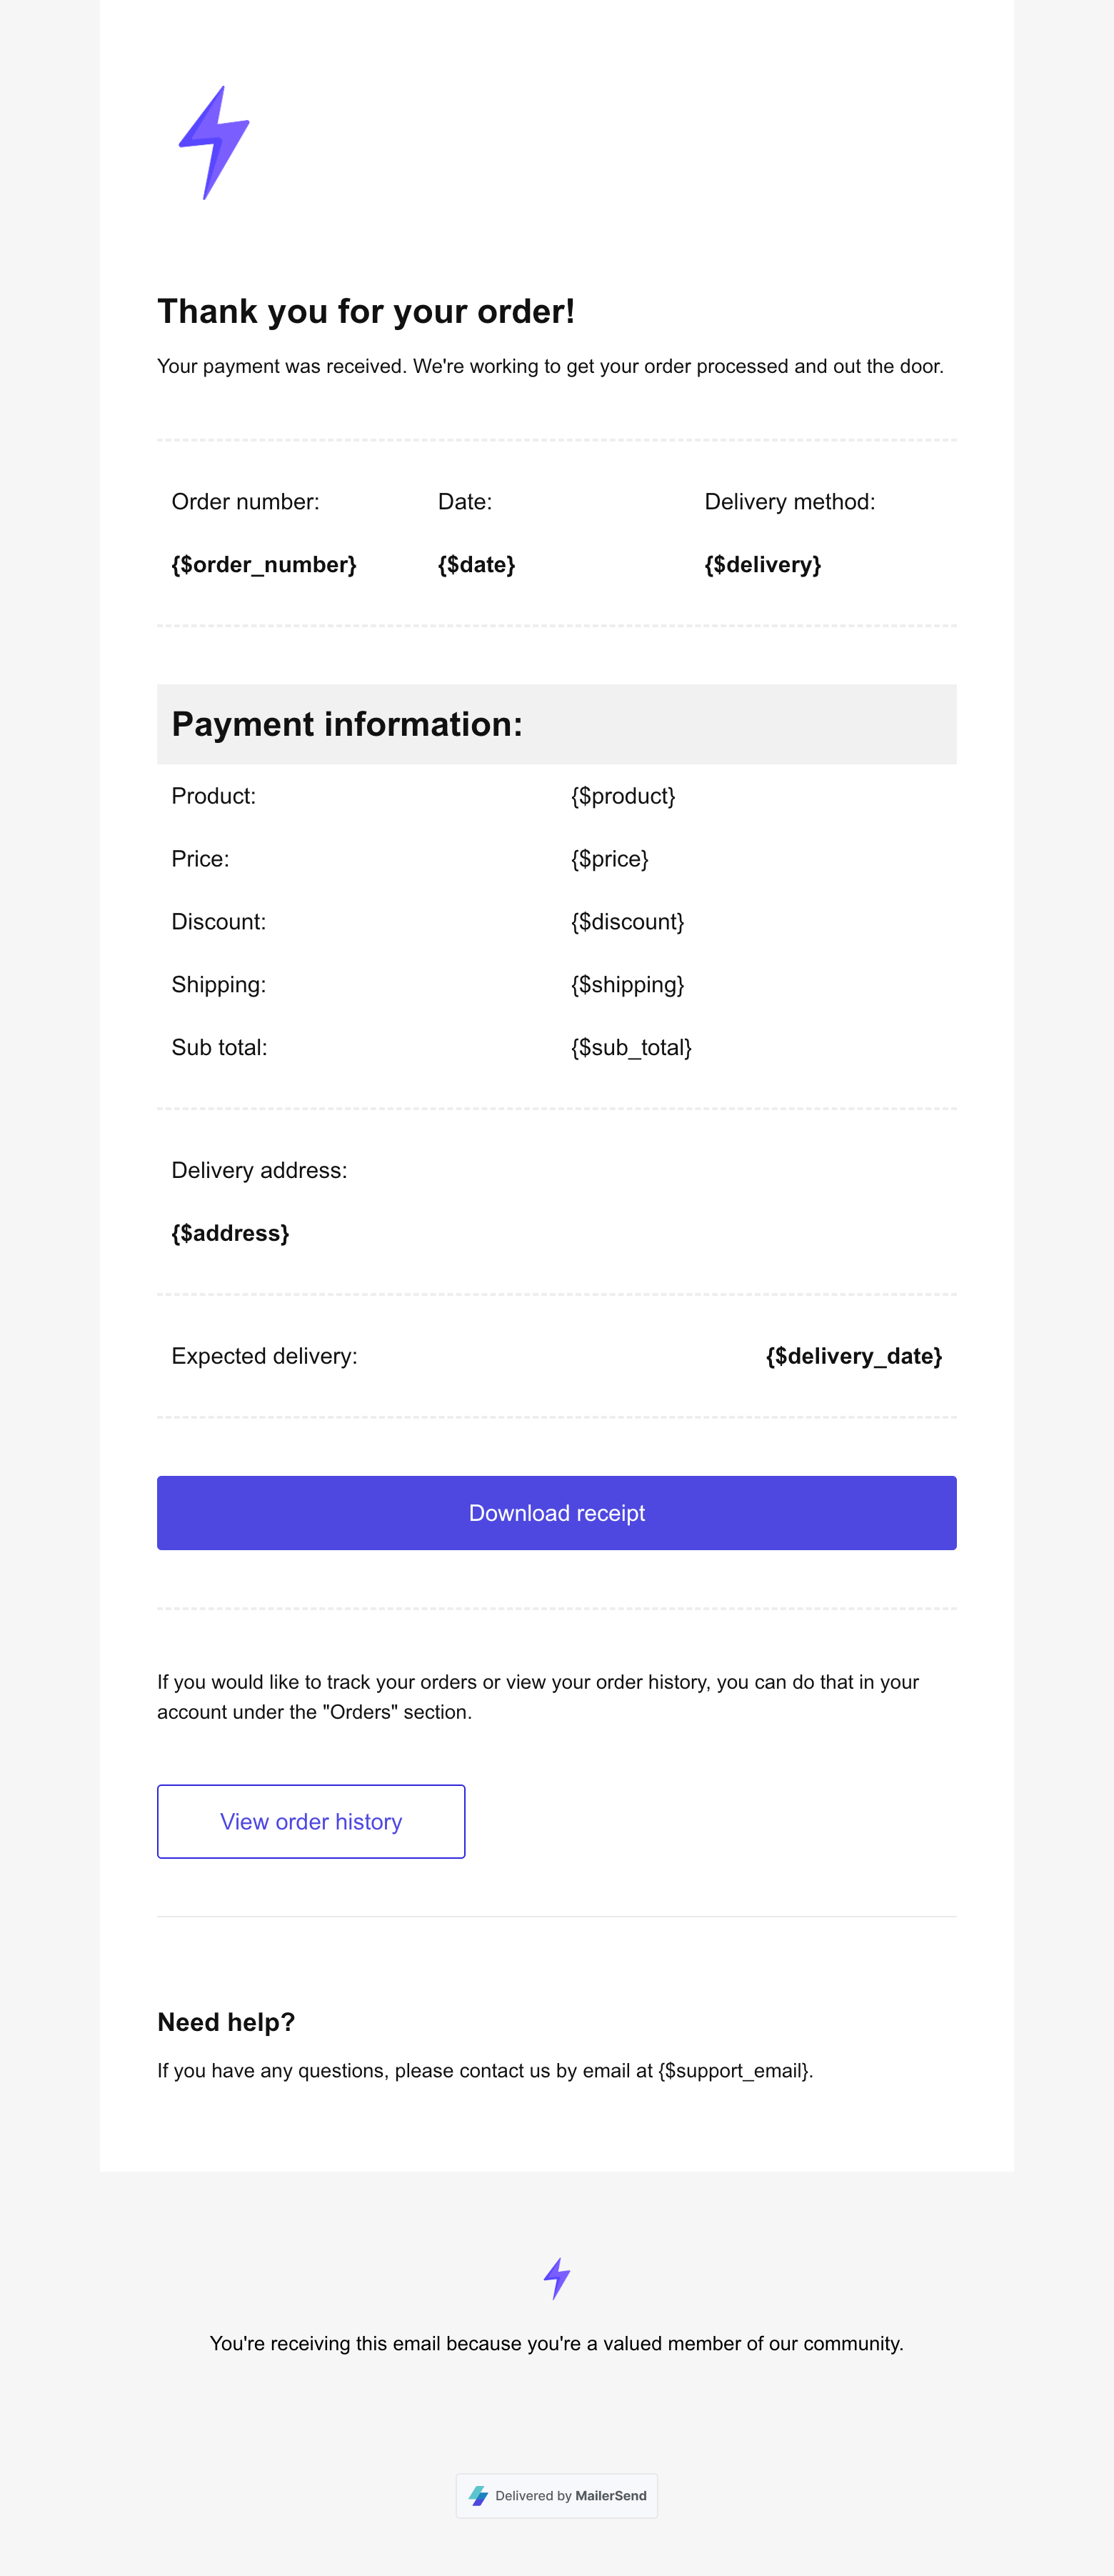This screenshot has height=2576, width=1114.
Task: Click the {$support_email} placeholder
Action: click(734, 2071)
